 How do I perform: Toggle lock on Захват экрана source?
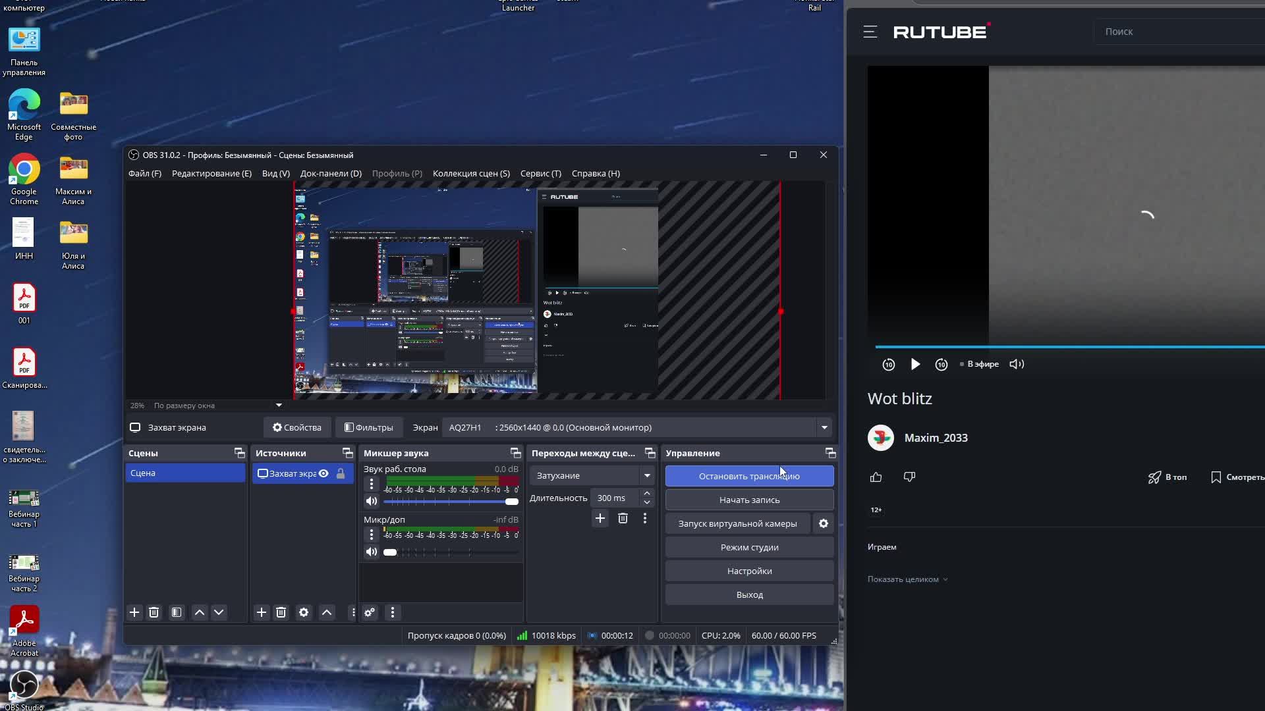point(341,473)
